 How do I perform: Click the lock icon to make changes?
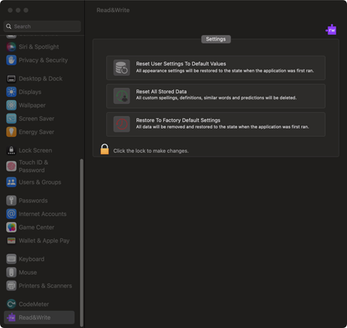point(105,149)
